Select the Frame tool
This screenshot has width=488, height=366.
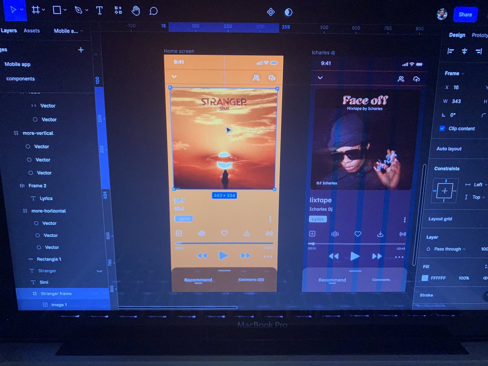pyautogui.click(x=36, y=10)
